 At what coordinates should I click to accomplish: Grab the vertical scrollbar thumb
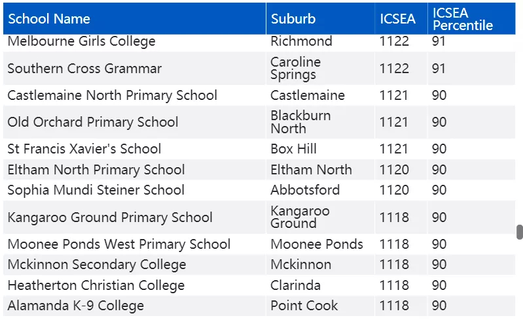coord(520,232)
